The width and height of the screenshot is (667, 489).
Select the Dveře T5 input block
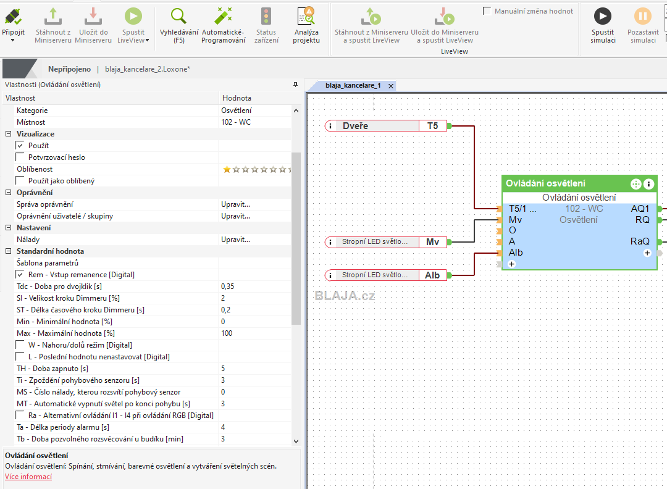point(386,126)
